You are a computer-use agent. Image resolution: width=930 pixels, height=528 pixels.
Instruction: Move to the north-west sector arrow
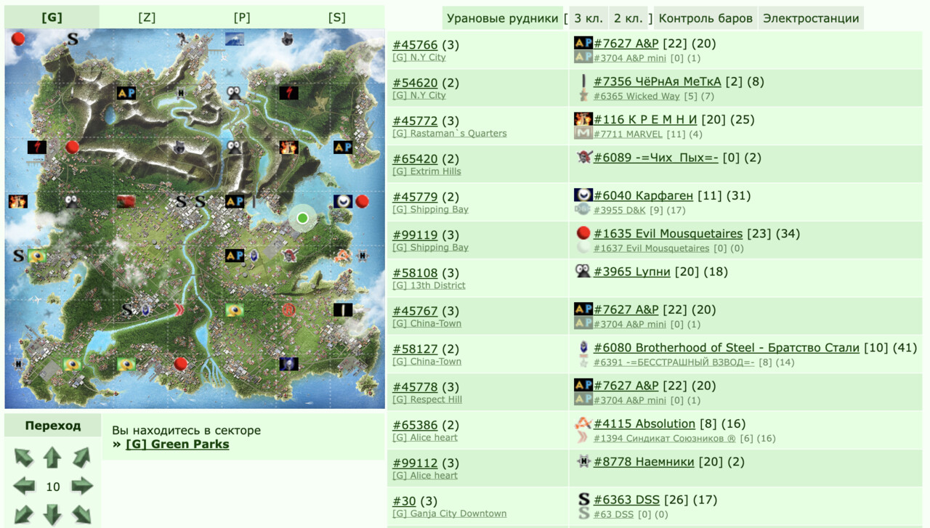coord(23,458)
